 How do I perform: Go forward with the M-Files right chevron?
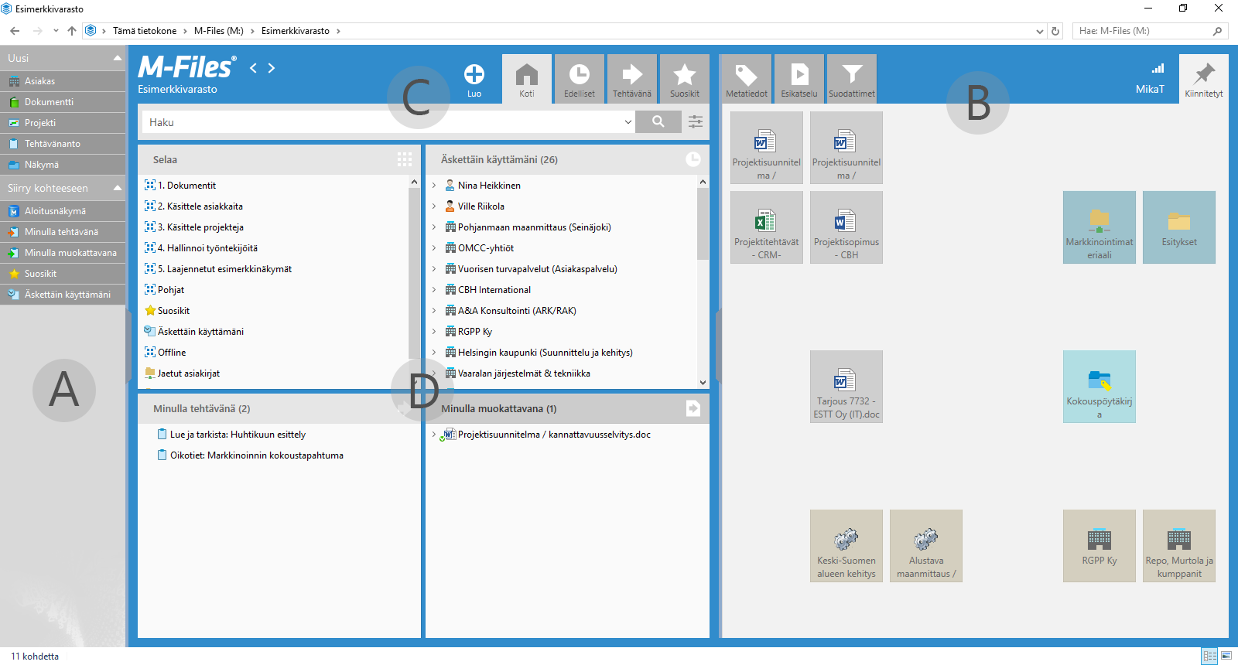pos(272,68)
